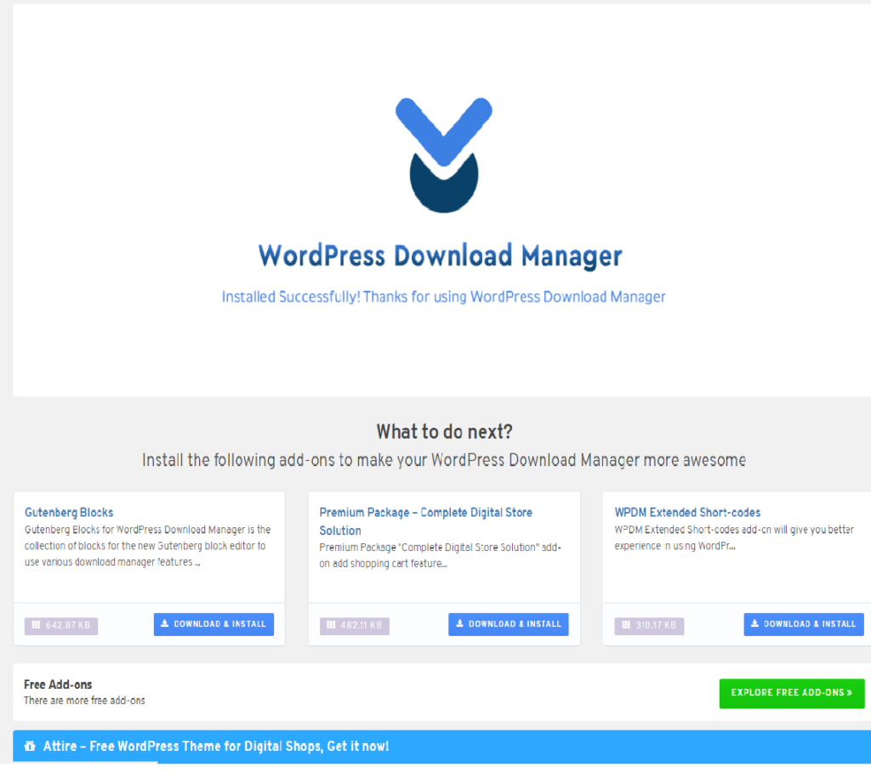Click the Gutenberg Blocks description text
871x773 pixels.
click(148, 546)
